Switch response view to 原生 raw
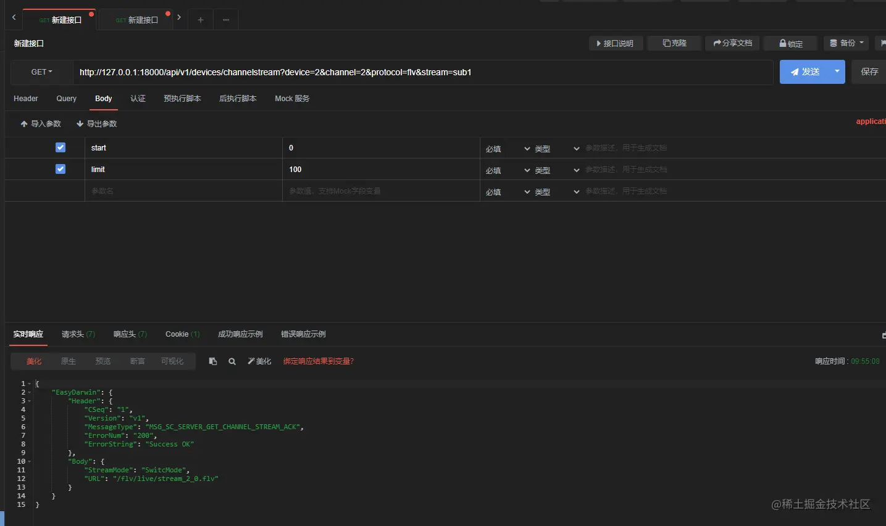Screen dimensions: 886x526 point(69,361)
